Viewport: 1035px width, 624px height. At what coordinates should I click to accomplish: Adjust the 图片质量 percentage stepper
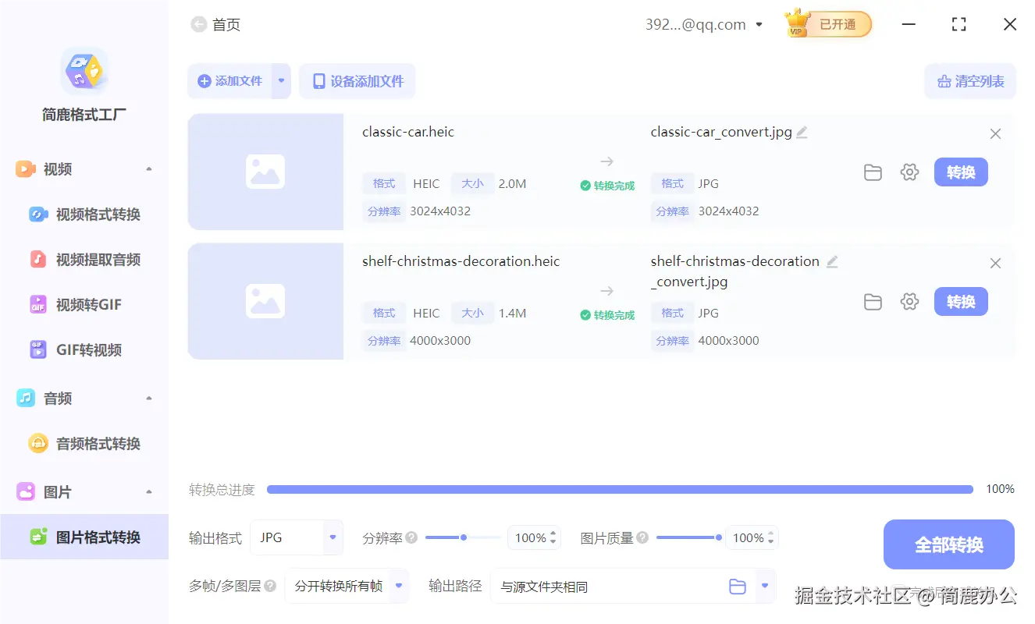pyautogui.click(x=771, y=537)
